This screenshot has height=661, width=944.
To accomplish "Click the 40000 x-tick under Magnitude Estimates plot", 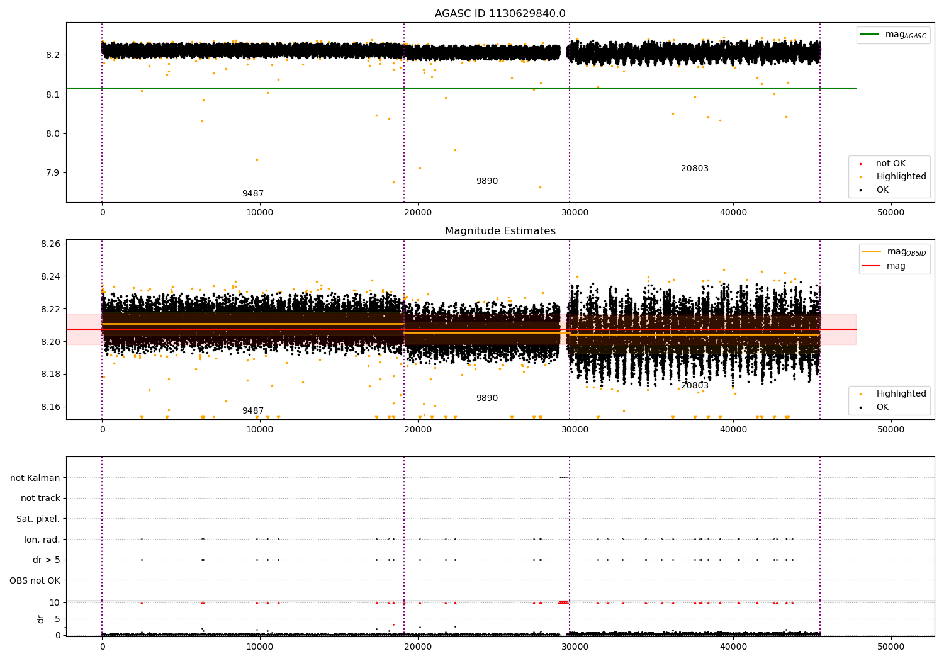I will [x=733, y=430].
